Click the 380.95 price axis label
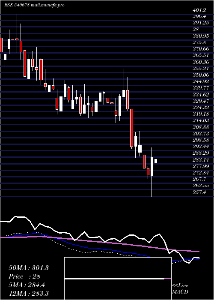Screen dimensions: 214x300 [x=201, y=36]
